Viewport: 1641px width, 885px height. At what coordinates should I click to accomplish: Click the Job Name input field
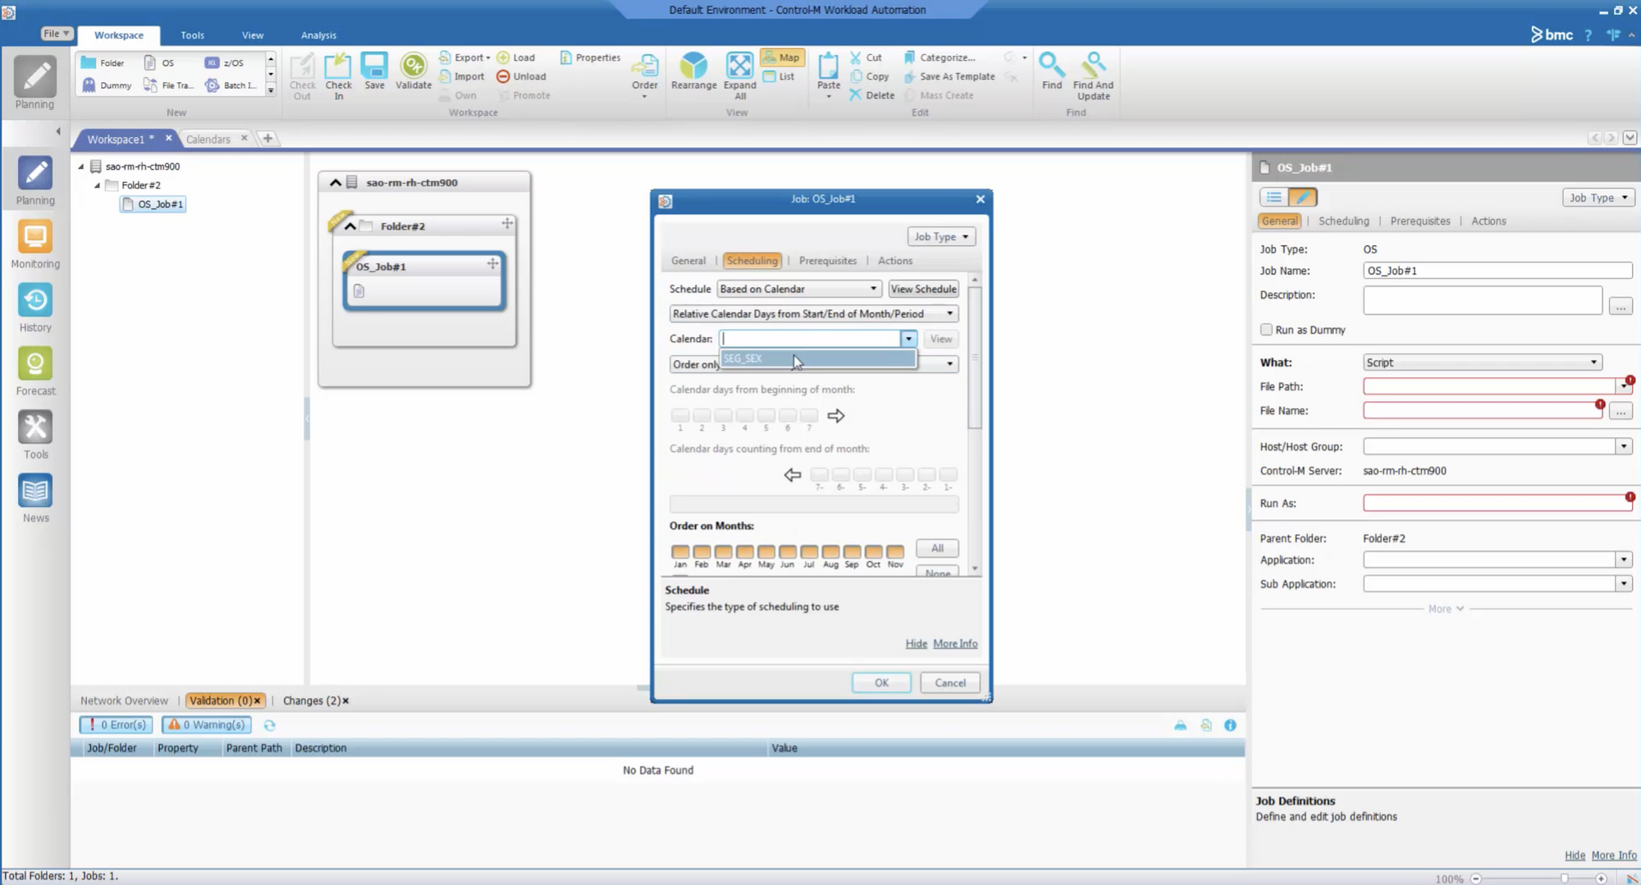1497,271
